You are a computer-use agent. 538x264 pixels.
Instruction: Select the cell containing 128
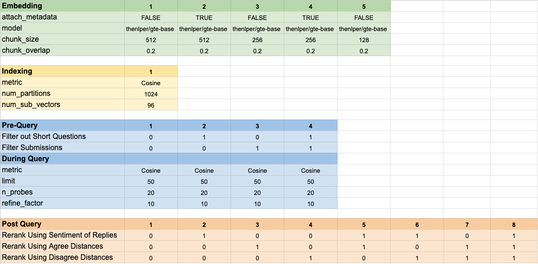(363, 40)
